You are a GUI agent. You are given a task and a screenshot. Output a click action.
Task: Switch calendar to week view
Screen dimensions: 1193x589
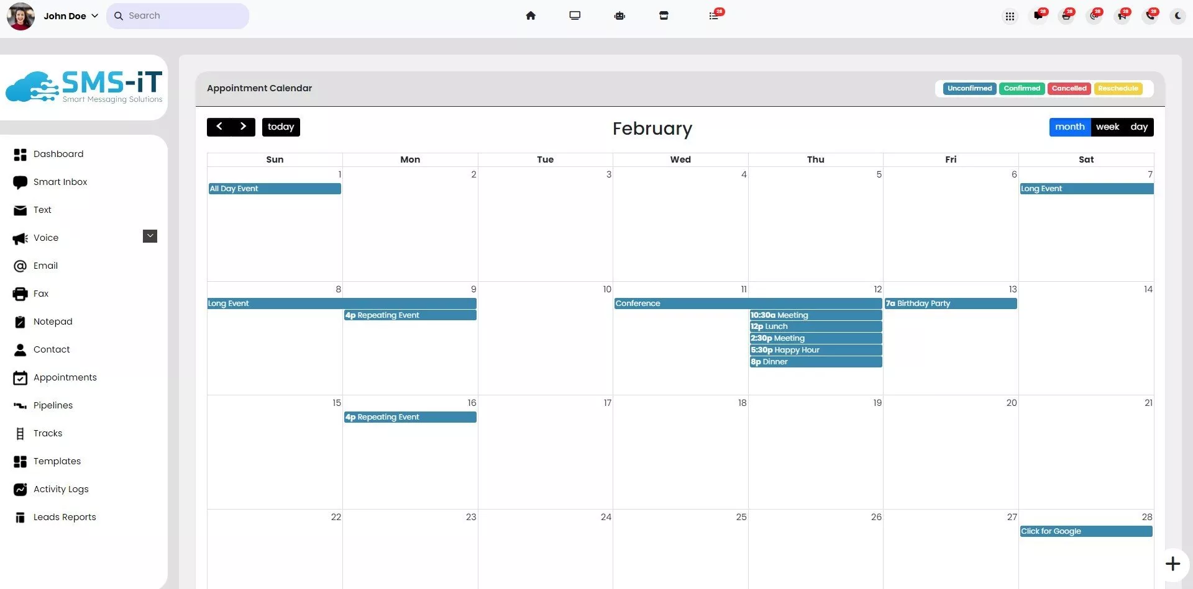[x=1107, y=127]
